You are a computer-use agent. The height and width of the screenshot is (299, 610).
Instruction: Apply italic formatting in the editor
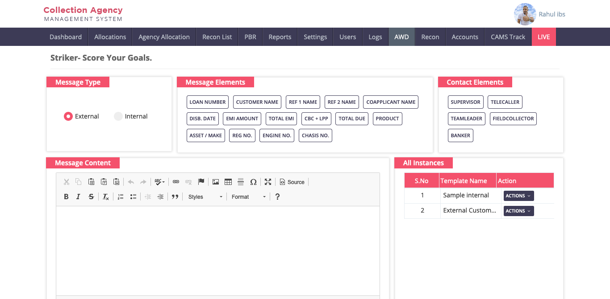pos(78,197)
